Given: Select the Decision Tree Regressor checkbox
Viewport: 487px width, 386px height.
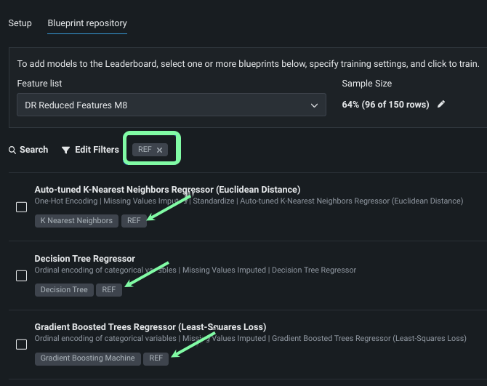Looking at the screenshot, I should pos(22,276).
